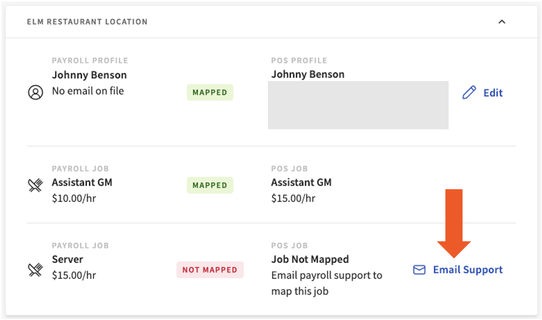The height and width of the screenshot is (320, 542).
Task: Click the Elm Restaurant Location header title
Action: point(87,22)
